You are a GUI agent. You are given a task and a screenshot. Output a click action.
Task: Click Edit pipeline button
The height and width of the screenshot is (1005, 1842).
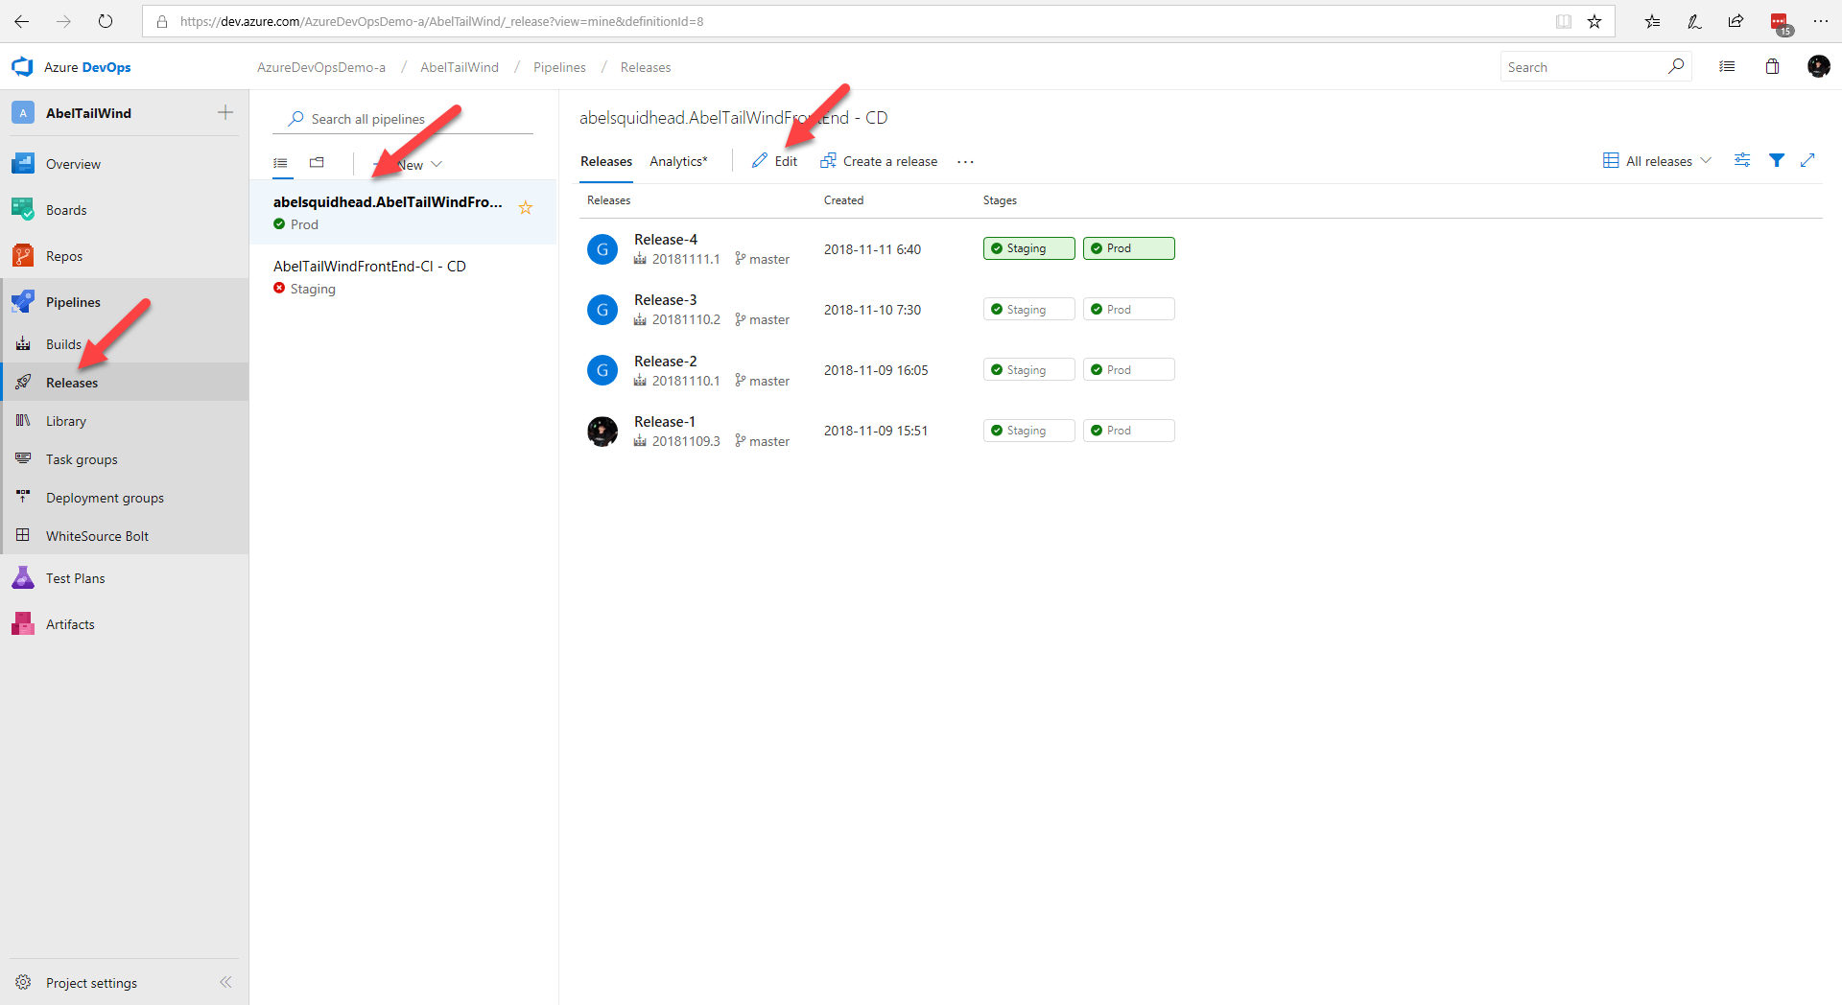tap(774, 161)
